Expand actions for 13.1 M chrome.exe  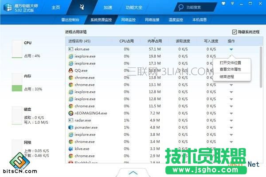pos(231,85)
